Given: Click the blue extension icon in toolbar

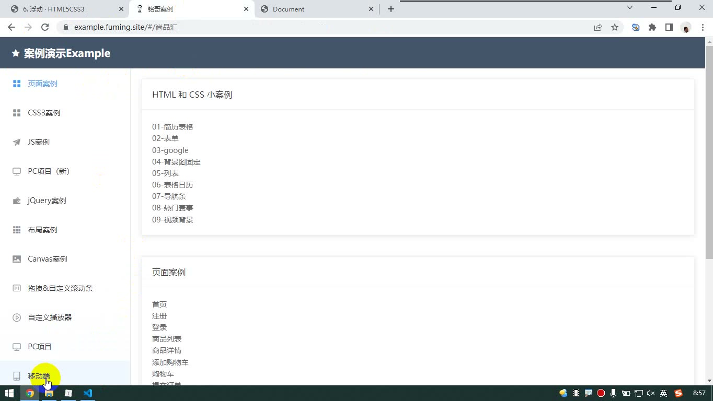Looking at the screenshot, I should point(636,27).
